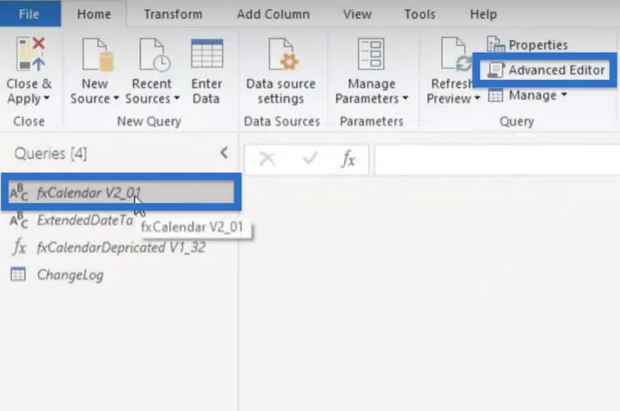Expand the Manage Parameters dropdown arrow

click(x=405, y=98)
